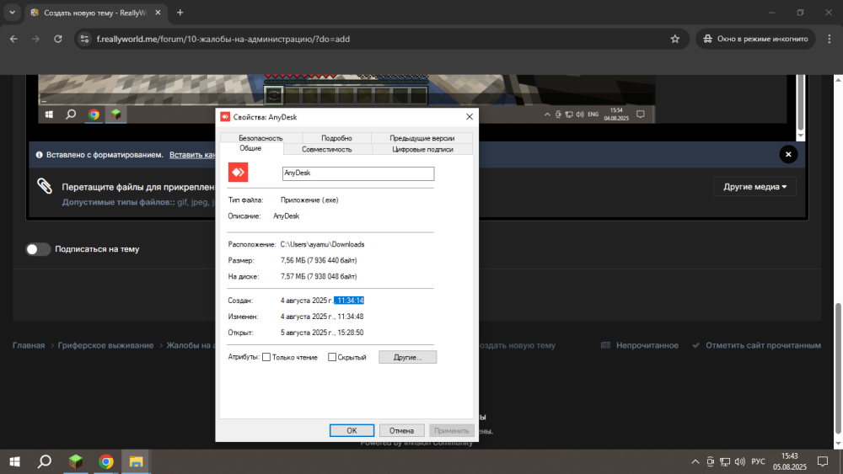Open taskbar search magnifier

pyautogui.click(x=45, y=461)
